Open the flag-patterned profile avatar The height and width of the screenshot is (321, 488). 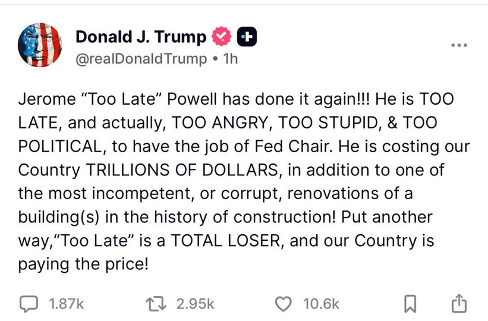tap(40, 45)
